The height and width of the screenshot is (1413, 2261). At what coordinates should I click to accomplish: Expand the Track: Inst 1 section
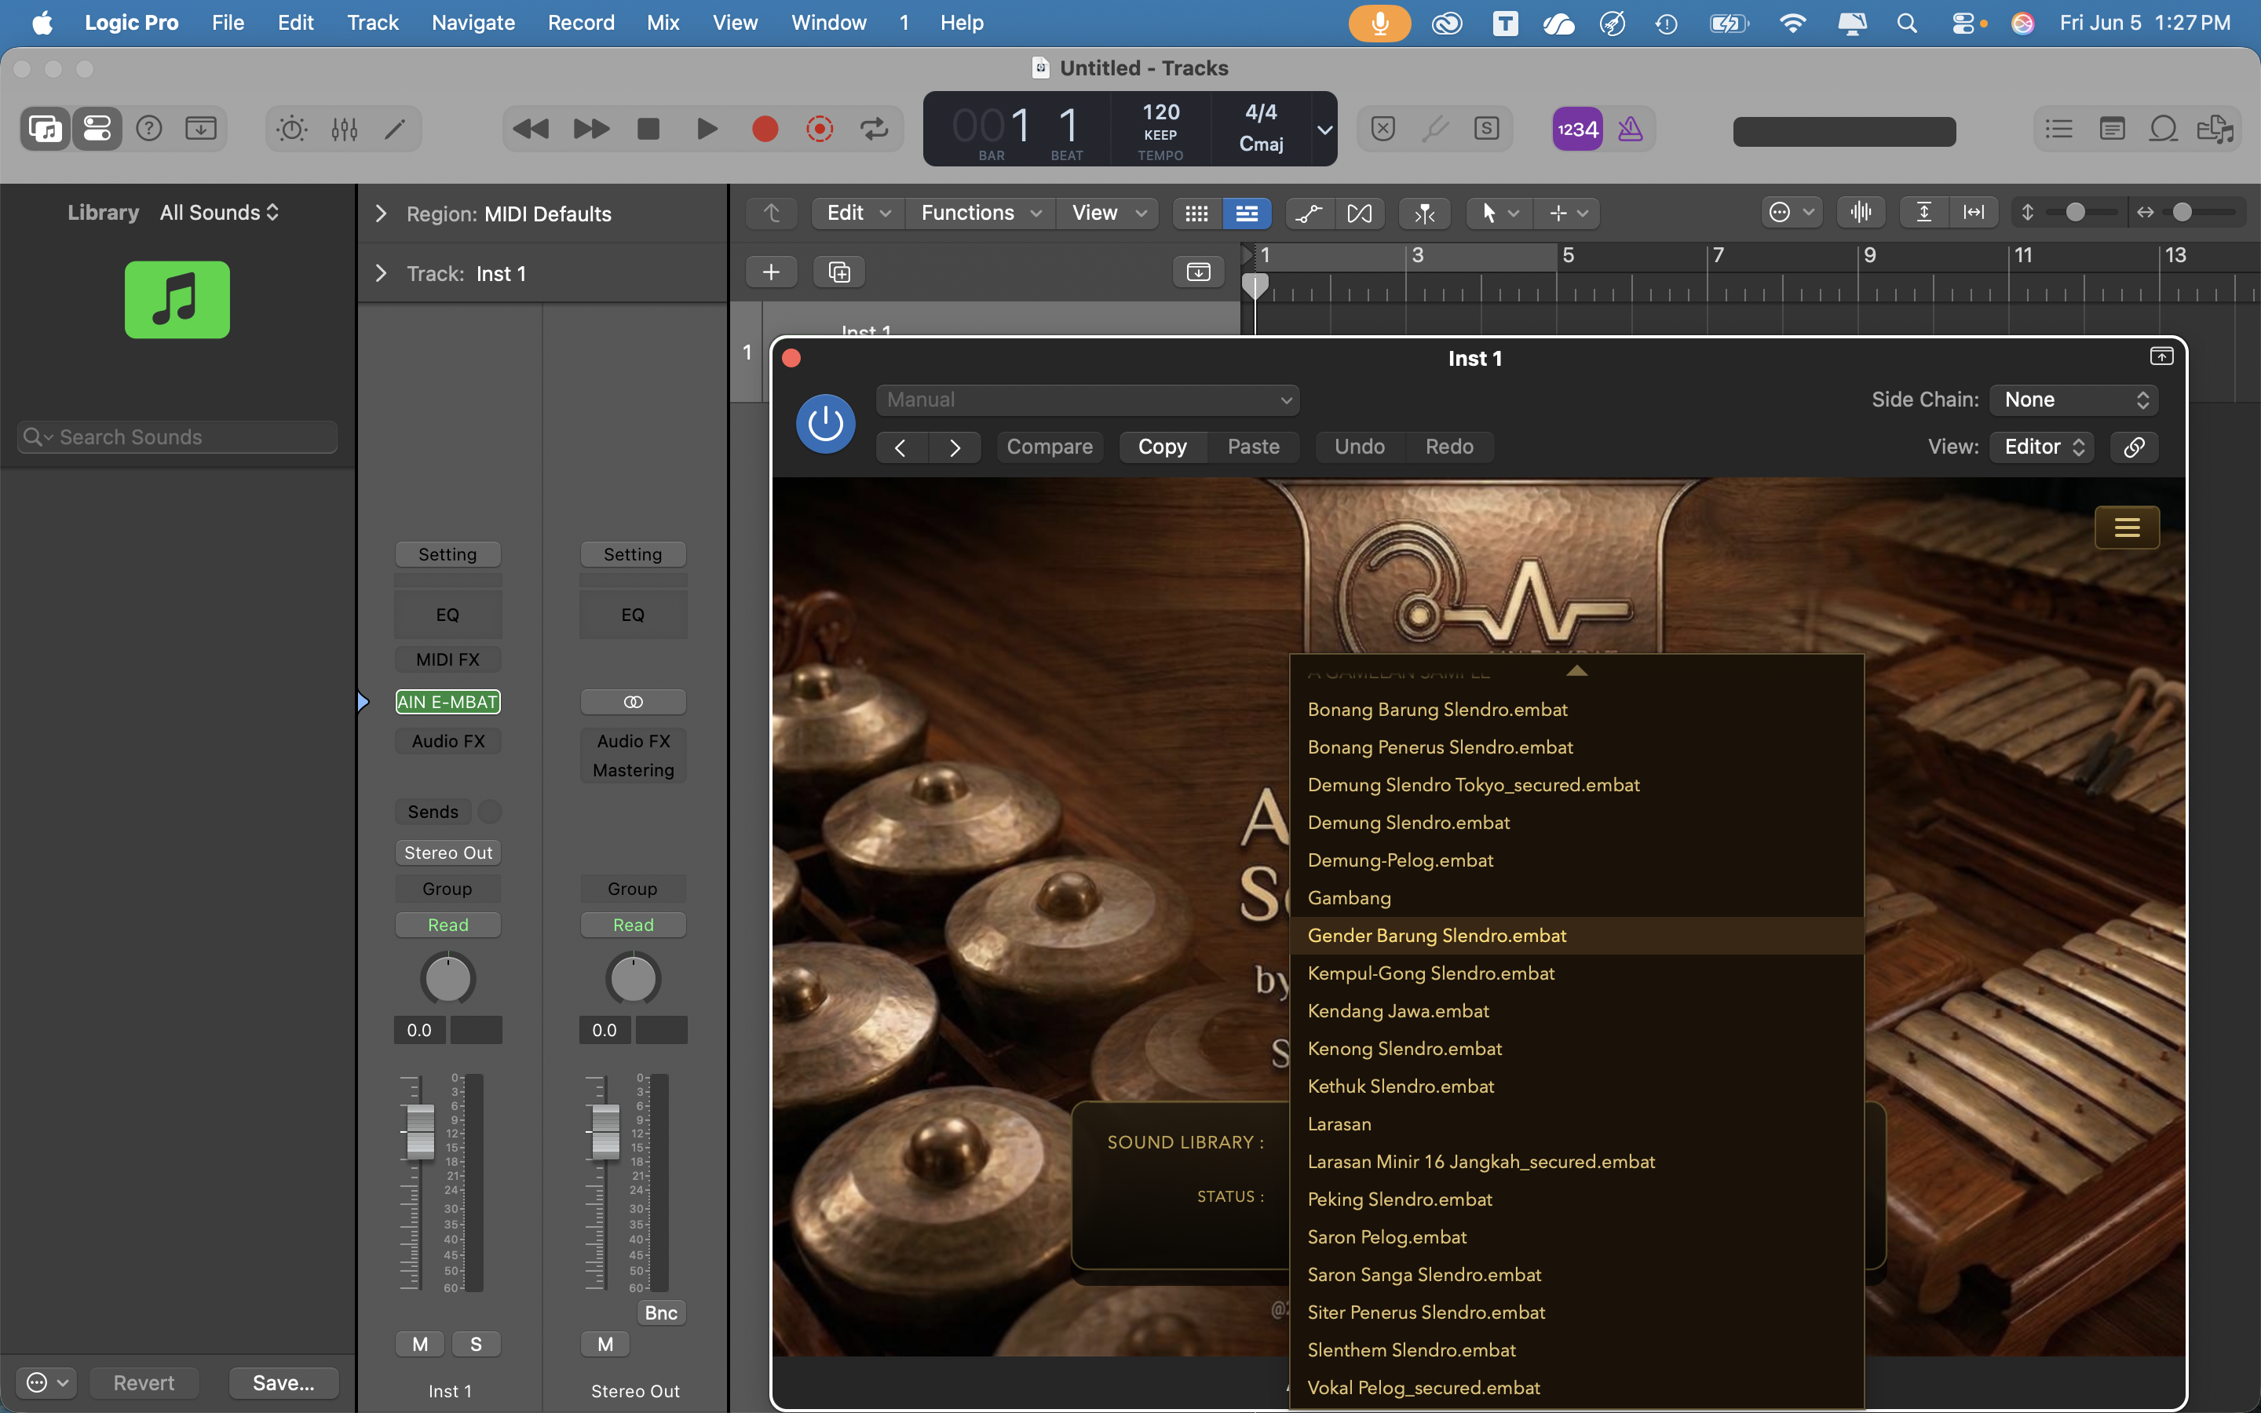click(x=380, y=274)
